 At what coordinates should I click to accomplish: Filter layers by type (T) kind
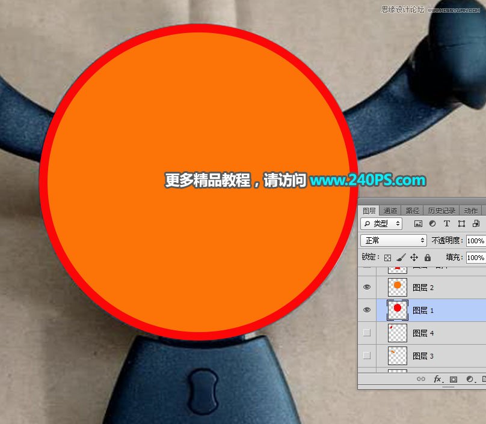(447, 223)
